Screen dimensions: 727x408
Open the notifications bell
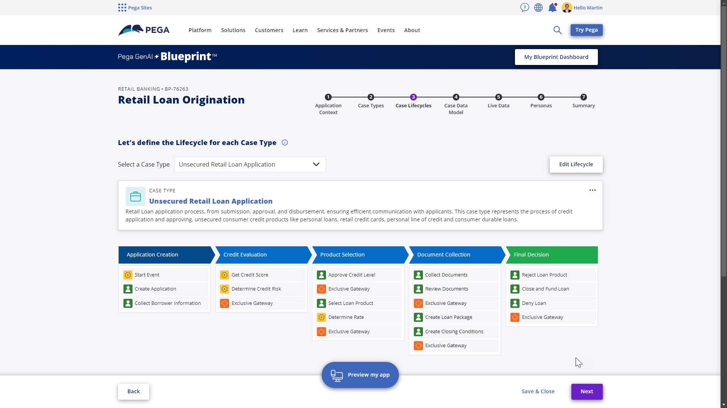[552, 8]
